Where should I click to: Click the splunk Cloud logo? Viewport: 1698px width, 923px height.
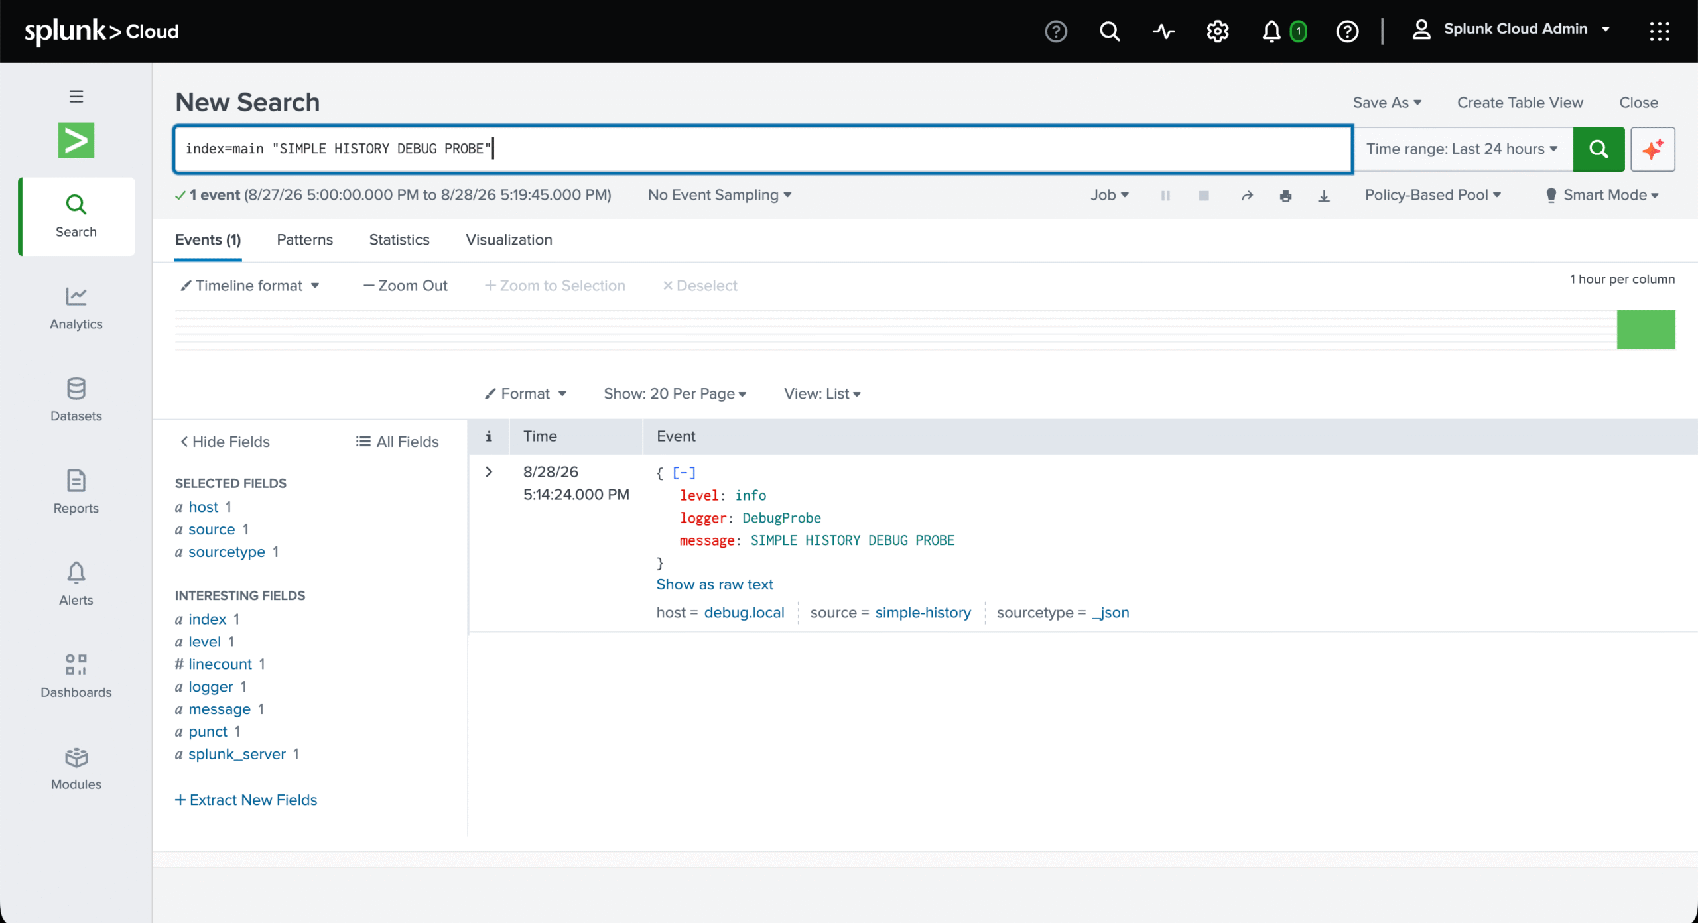[x=101, y=31]
